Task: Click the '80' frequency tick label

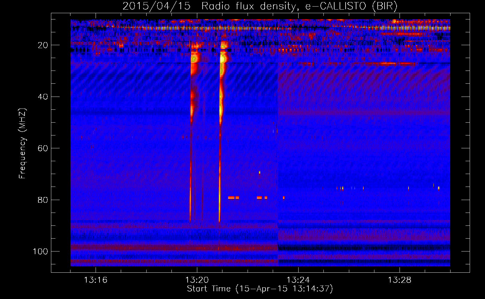Action: (x=43, y=200)
